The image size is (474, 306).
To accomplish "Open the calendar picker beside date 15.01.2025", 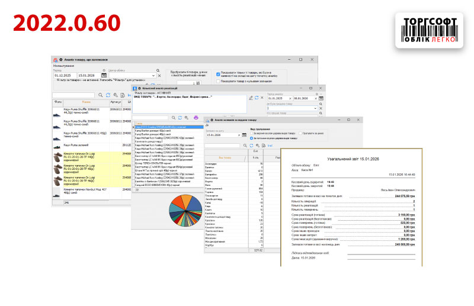I will point(104,76).
